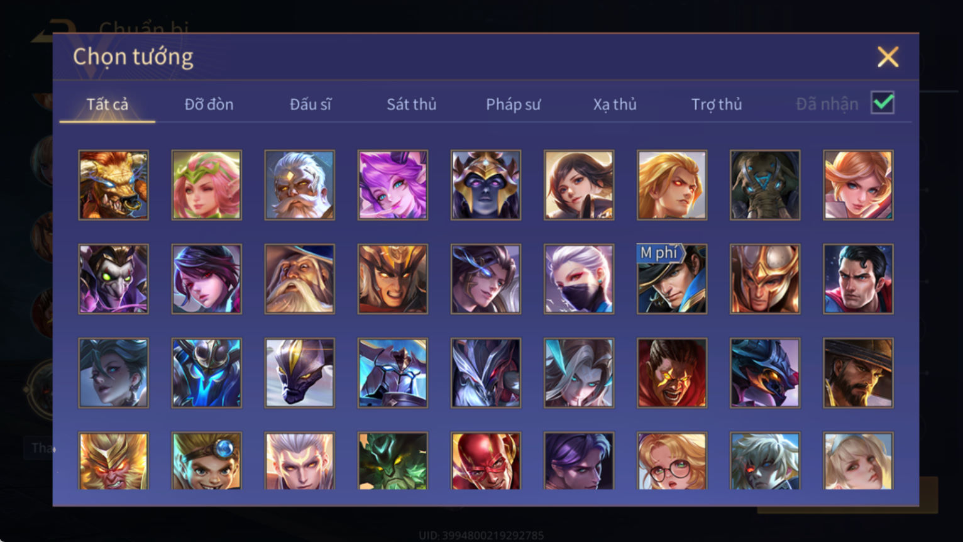Switch to the Pháp sư tab

pos(513,104)
